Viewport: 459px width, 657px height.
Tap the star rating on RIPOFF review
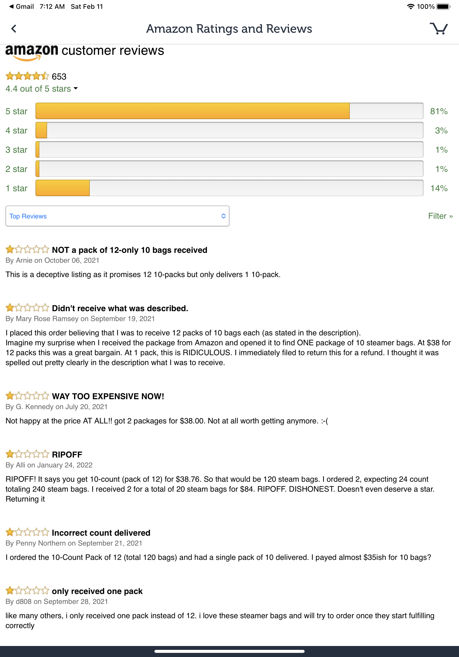[28, 454]
